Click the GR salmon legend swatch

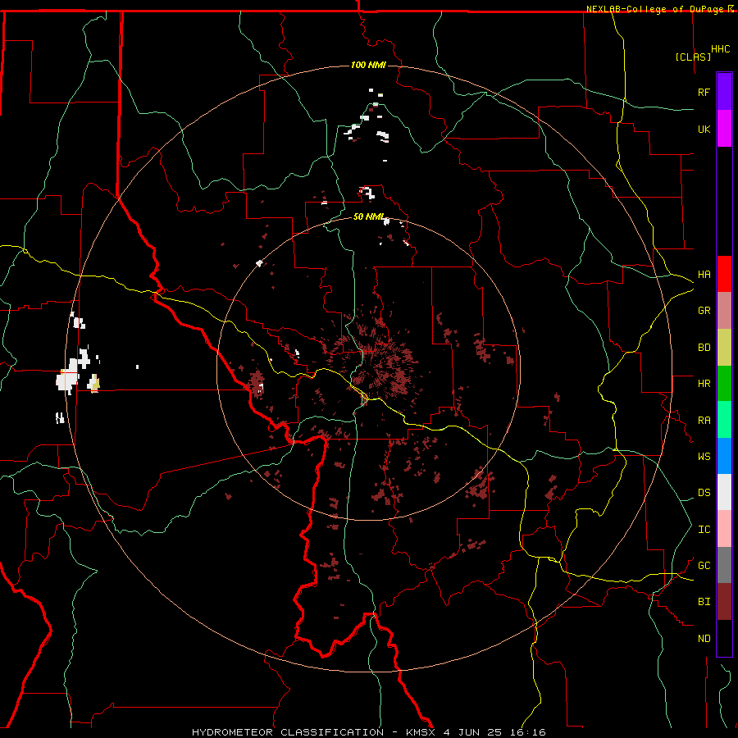pos(724,311)
